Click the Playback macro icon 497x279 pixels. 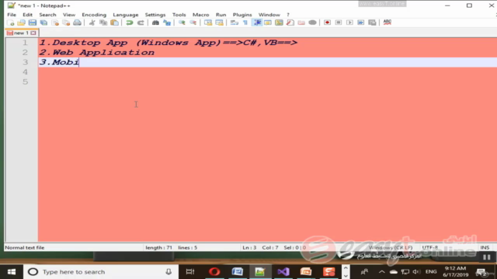[349, 22]
